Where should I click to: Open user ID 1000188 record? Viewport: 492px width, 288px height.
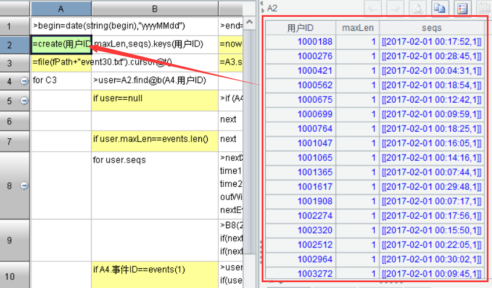315,41
